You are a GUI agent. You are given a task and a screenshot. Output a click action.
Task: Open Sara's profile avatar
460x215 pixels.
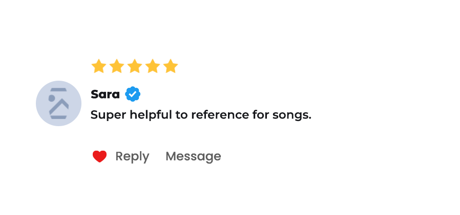[58, 103]
